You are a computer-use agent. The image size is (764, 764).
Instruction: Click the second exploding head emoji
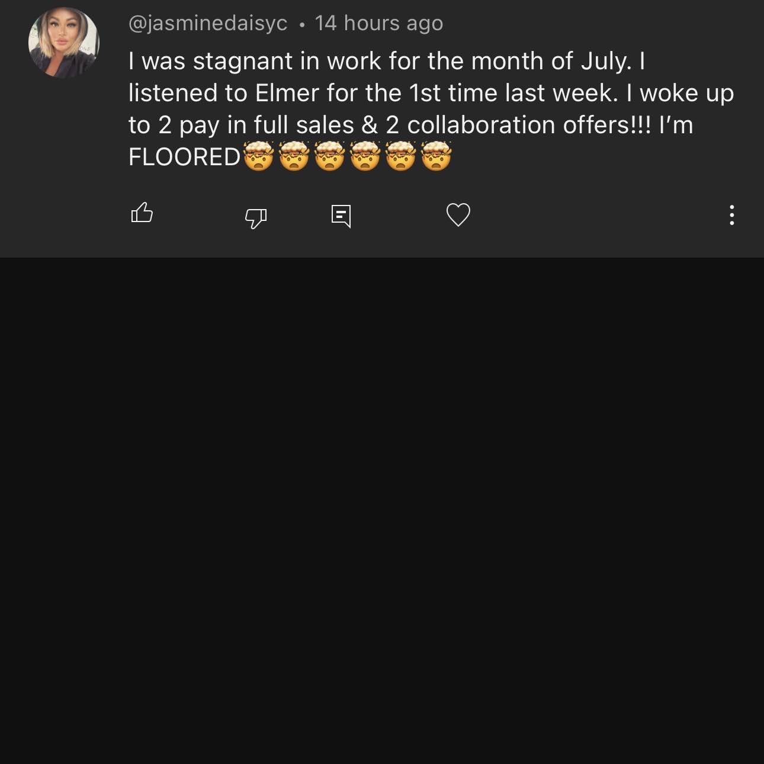(x=294, y=156)
